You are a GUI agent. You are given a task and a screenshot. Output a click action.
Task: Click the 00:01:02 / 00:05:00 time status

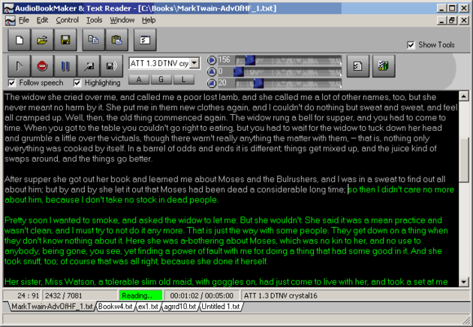201,295
